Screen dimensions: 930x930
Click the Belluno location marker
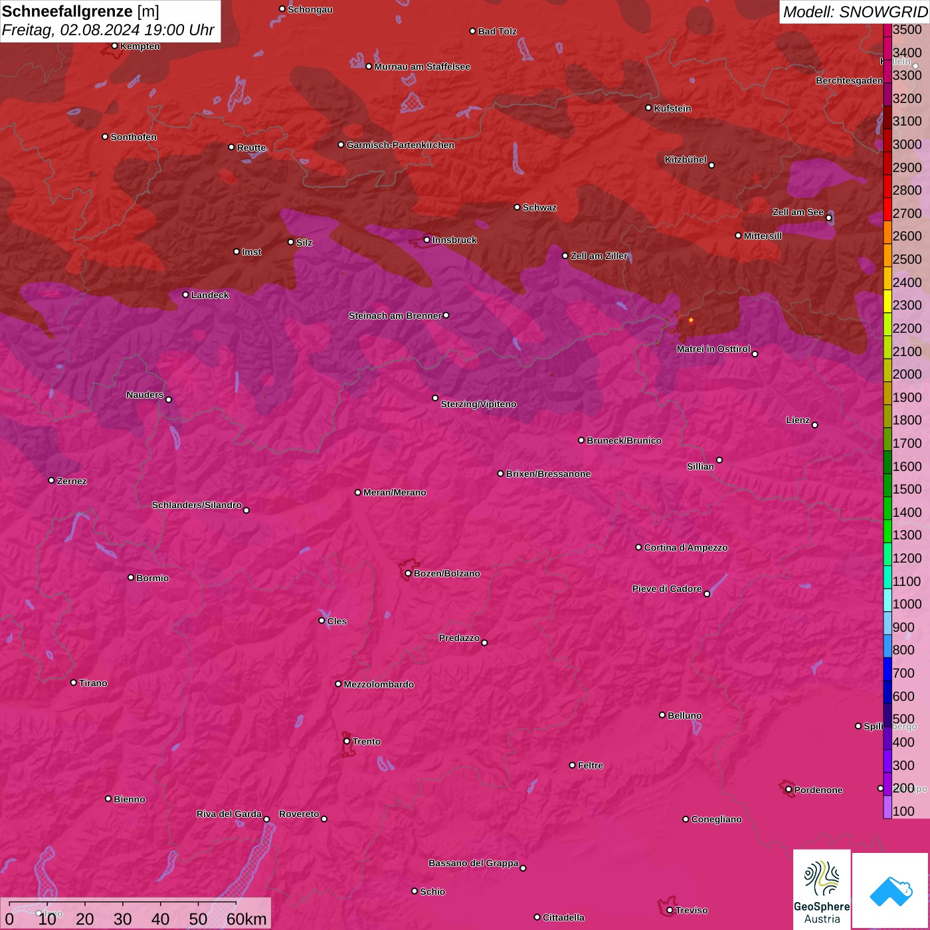click(x=662, y=715)
